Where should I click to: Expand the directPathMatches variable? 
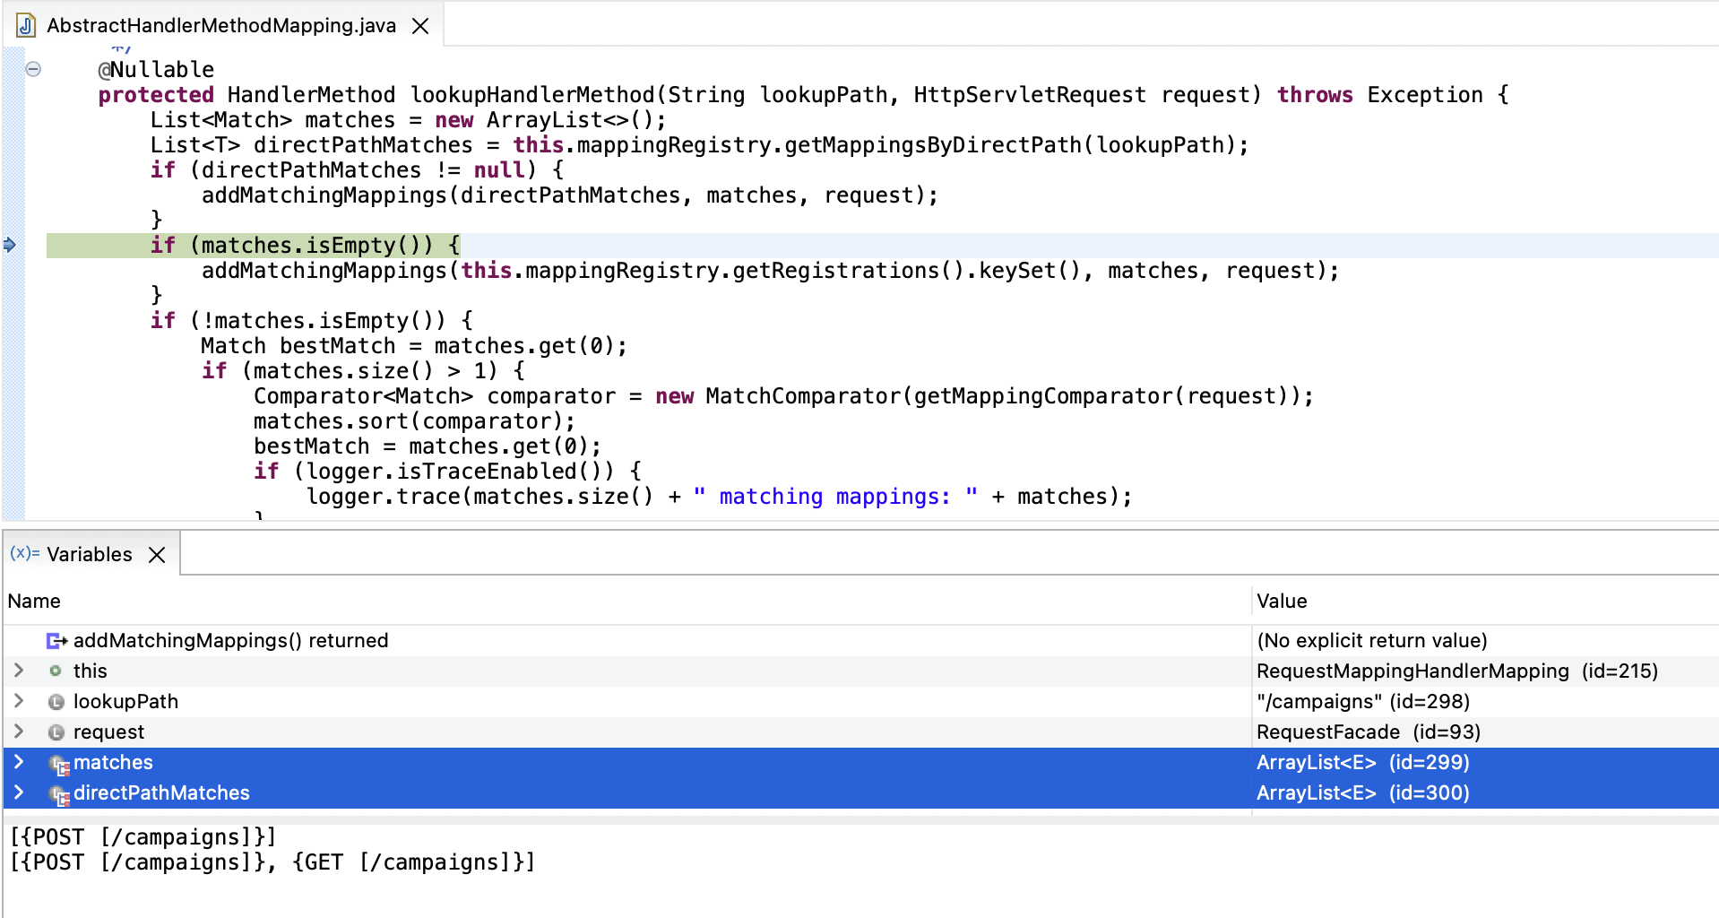pyautogui.click(x=19, y=792)
